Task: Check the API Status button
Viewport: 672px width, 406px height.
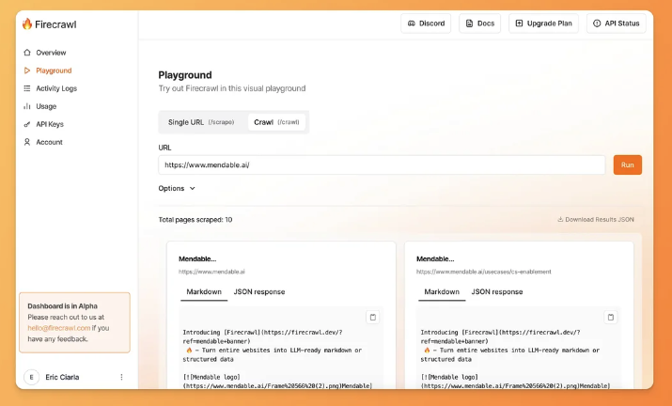Action: 616,23
